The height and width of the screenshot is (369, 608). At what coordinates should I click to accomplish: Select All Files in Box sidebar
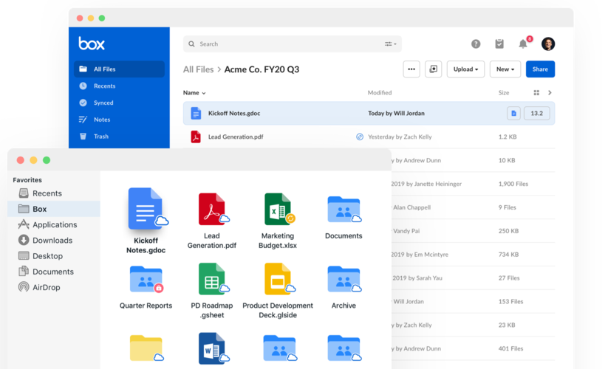tap(120, 69)
